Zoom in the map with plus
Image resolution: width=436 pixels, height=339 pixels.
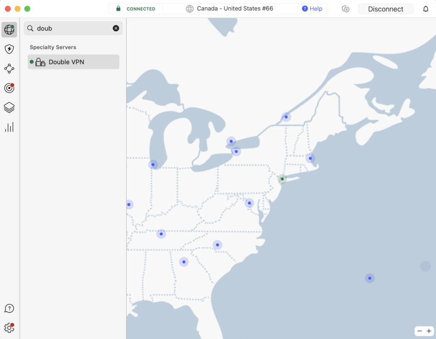[429, 331]
